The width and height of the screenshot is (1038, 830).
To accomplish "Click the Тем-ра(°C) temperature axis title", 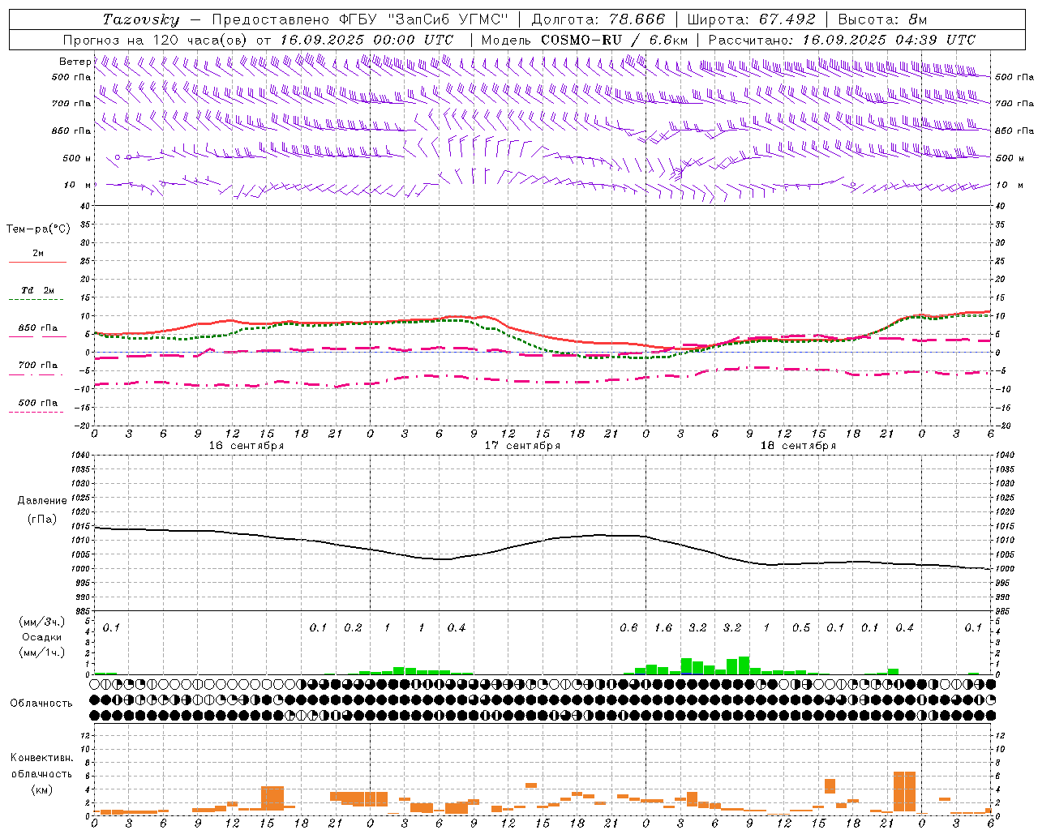I will pos(38,229).
